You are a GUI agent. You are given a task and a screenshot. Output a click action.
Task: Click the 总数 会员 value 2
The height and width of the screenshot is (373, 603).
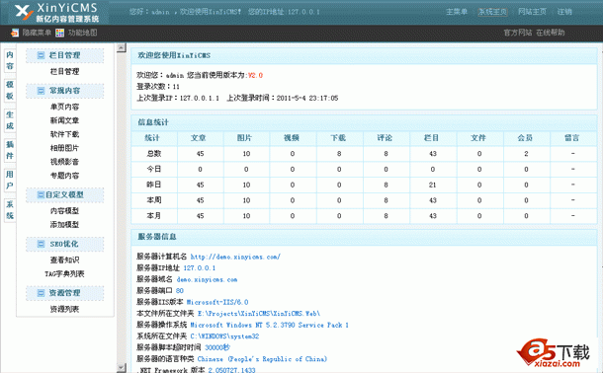[526, 154]
